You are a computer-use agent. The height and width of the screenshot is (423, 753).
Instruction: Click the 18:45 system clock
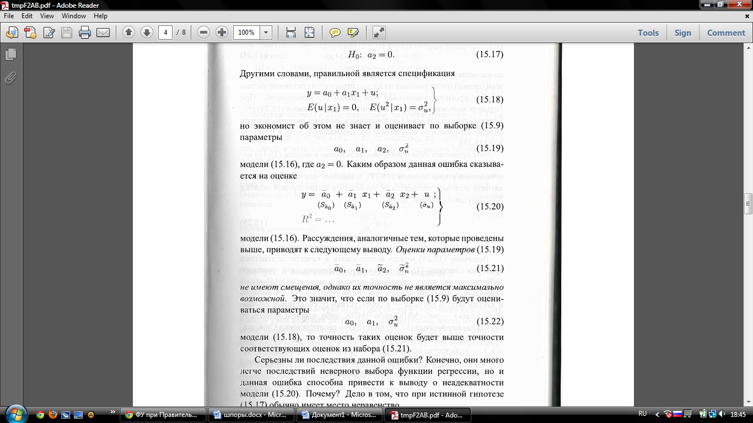tap(738, 414)
